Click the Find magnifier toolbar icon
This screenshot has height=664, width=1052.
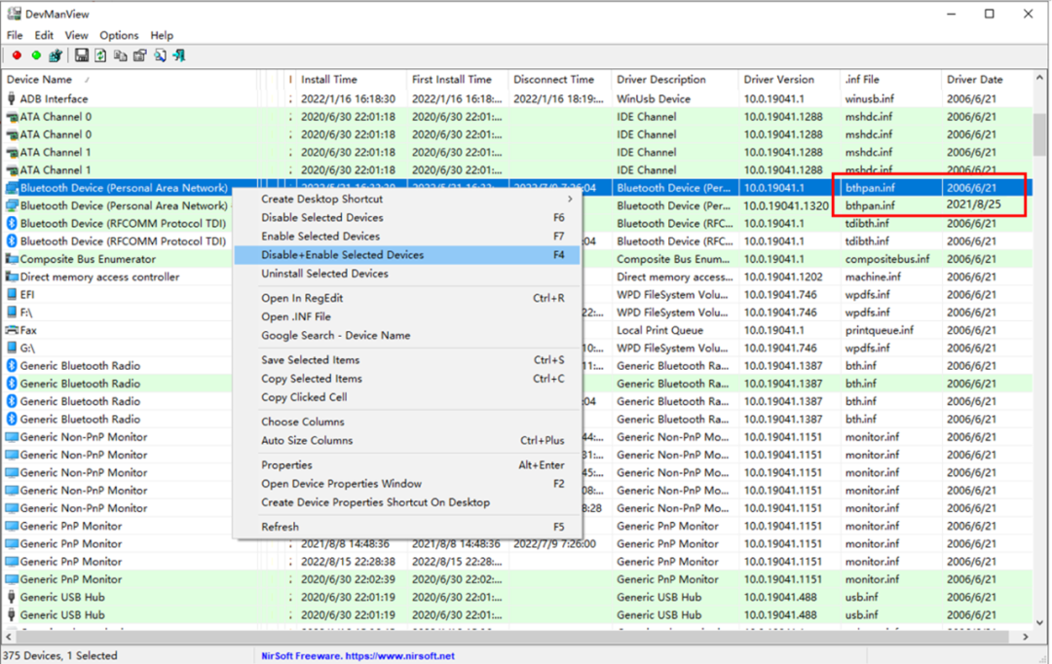click(160, 55)
